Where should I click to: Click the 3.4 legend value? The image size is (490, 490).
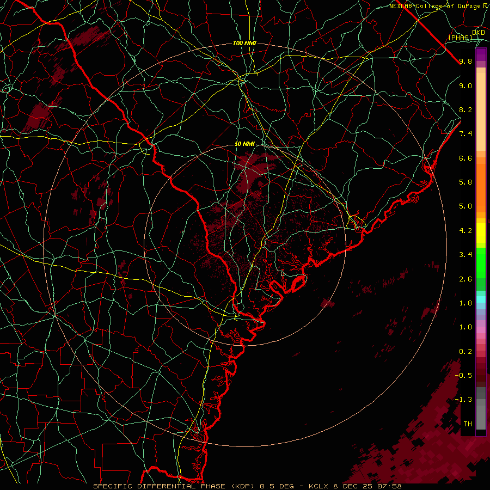coord(465,255)
